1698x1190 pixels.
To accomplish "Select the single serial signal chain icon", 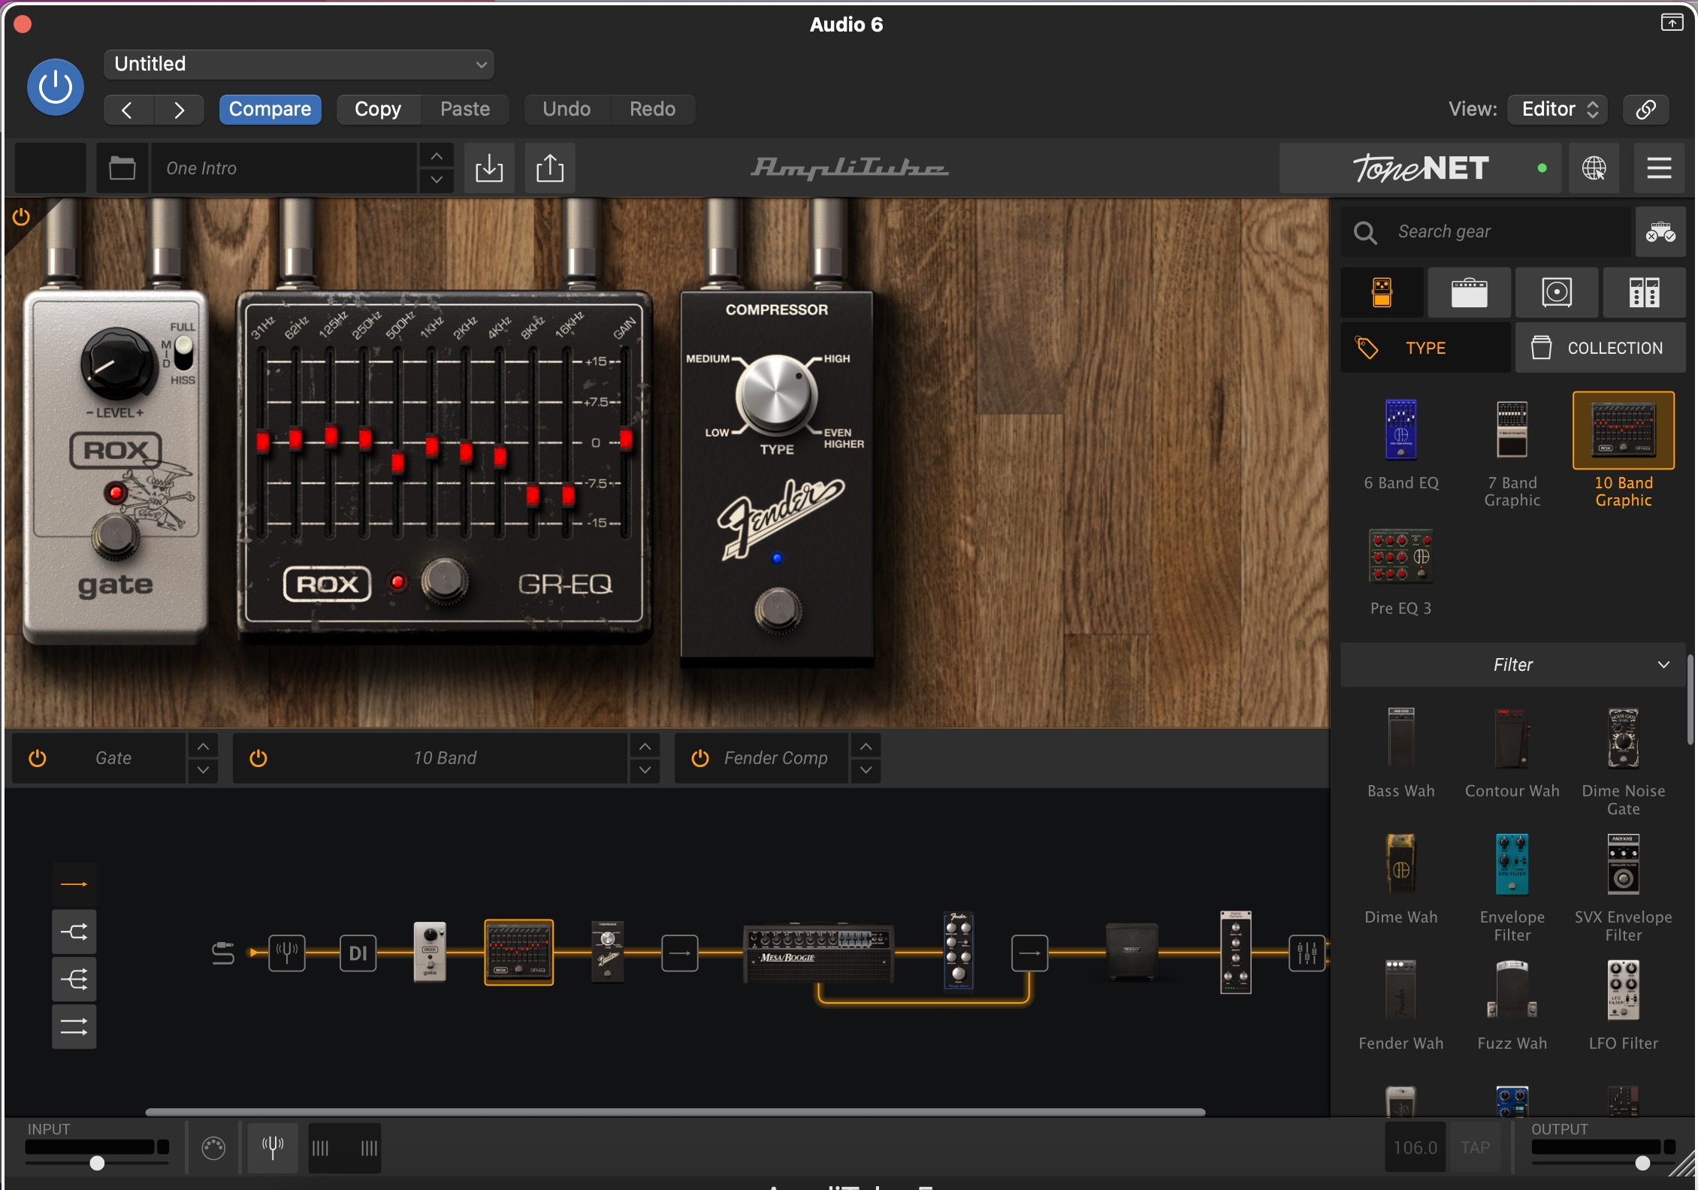I will [74, 884].
